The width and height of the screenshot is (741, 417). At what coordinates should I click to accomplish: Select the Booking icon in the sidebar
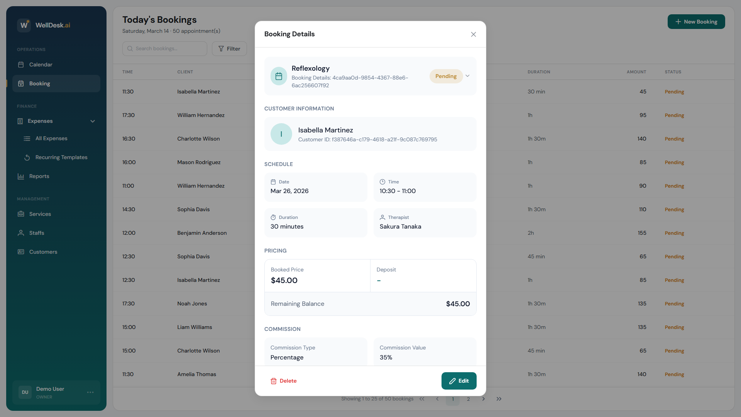[22, 83]
